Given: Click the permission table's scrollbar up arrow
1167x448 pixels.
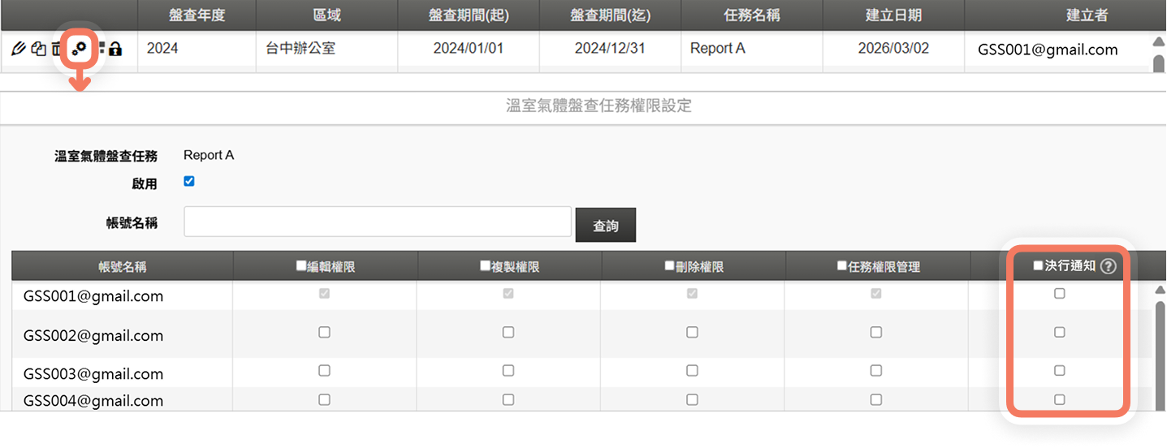Looking at the screenshot, I should tap(1160, 289).
